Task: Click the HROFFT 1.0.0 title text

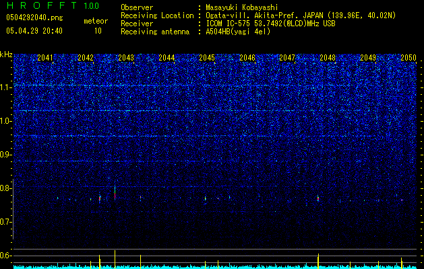Action: [x=53, y=5]
